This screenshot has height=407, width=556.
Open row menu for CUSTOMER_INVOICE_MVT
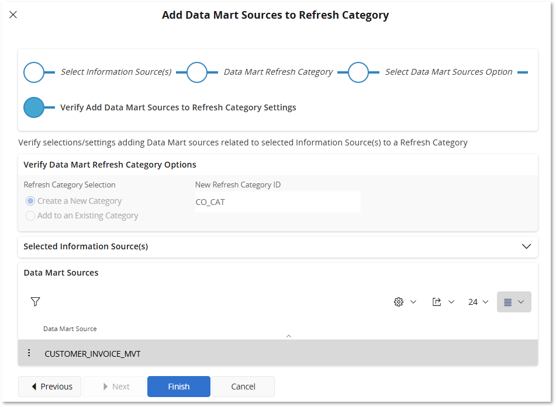tap(29, 353)
